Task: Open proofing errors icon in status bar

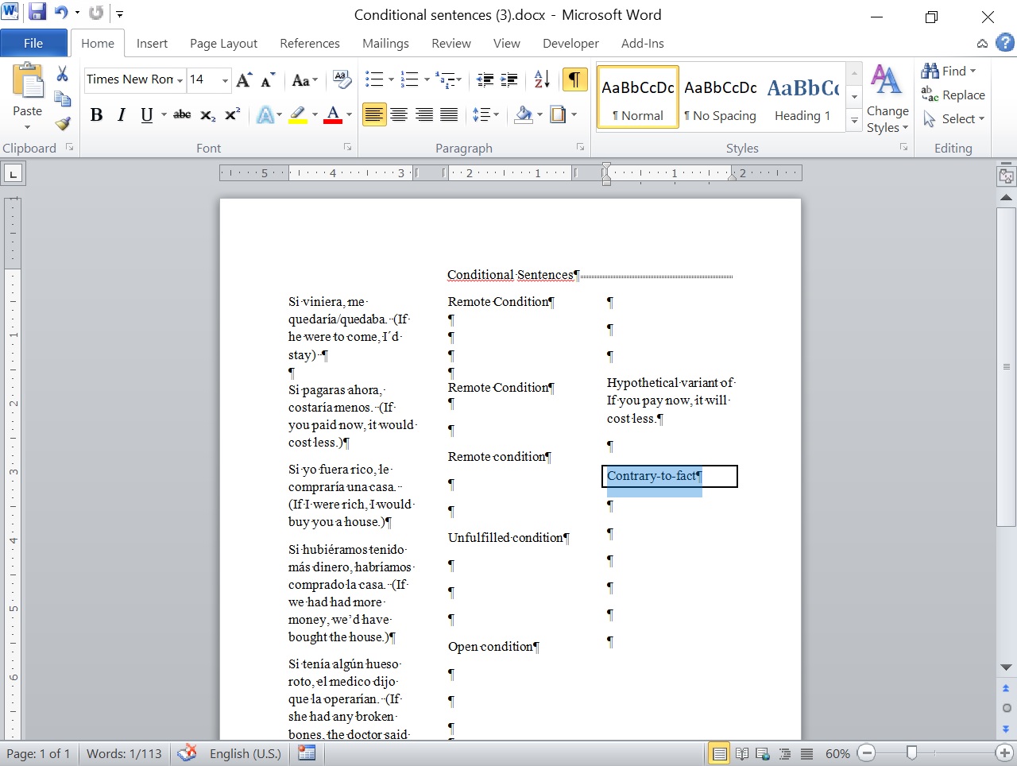Action: (x=187, y=753)
